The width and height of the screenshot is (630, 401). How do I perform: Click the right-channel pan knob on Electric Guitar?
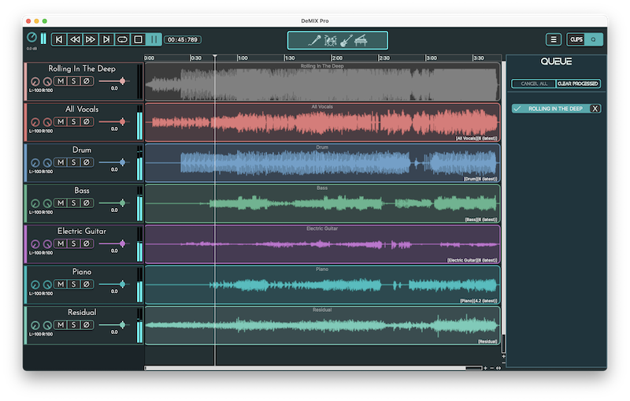click(x=47, y=244)
